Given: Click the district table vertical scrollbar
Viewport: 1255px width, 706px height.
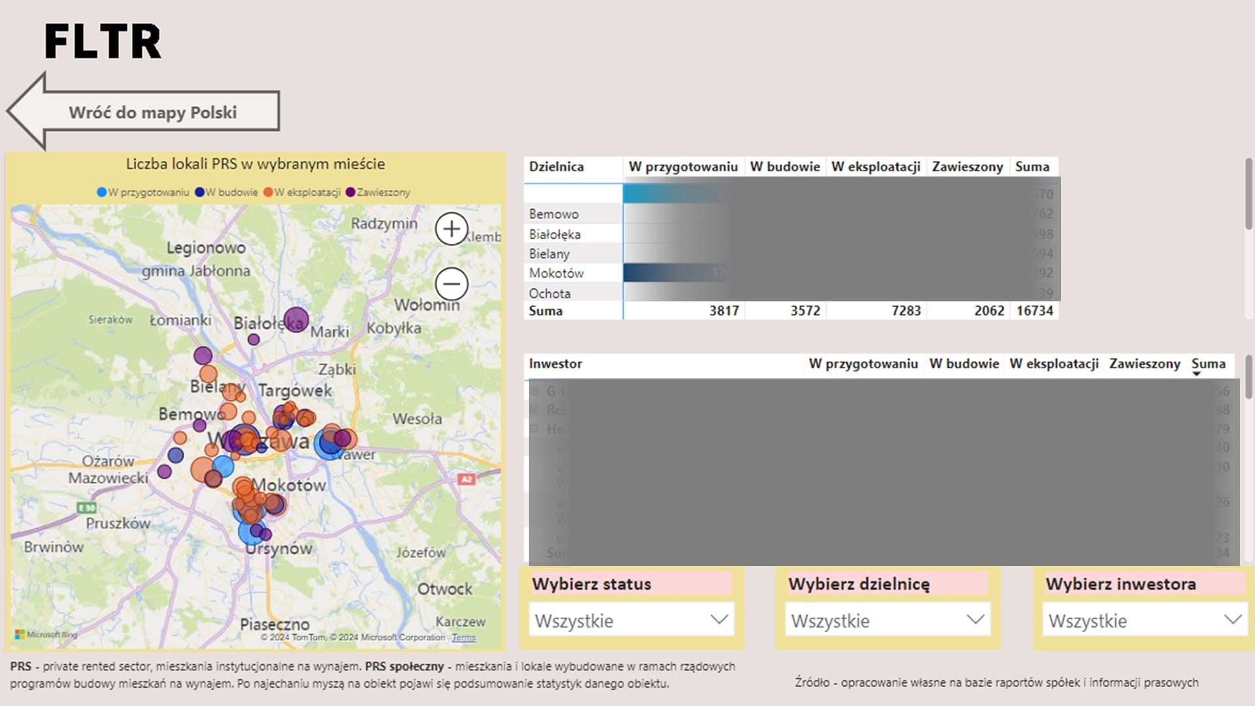Looking at the screenshot, I should [x=1248, y=193].
